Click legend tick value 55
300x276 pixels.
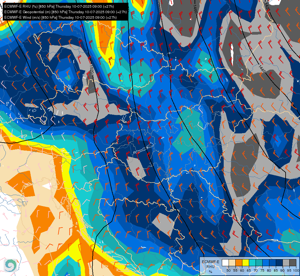235,270
